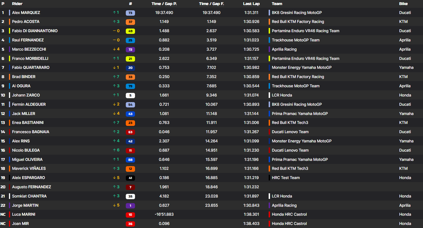Click the HRC Test Team name

tap(285, 178)
